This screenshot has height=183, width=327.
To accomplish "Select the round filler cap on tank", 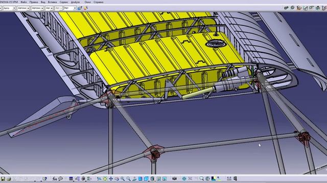I will pos(216,44).
